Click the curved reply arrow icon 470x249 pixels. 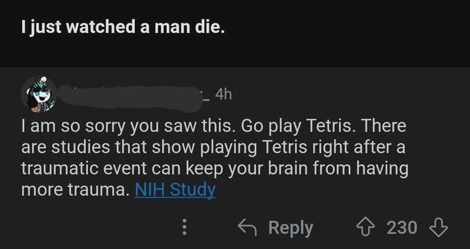click(x=247, y=228)
